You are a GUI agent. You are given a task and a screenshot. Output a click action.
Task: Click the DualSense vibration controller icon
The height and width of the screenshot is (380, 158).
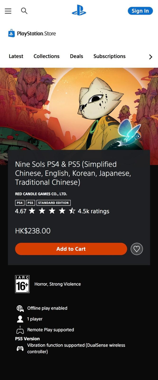point(20,348)
